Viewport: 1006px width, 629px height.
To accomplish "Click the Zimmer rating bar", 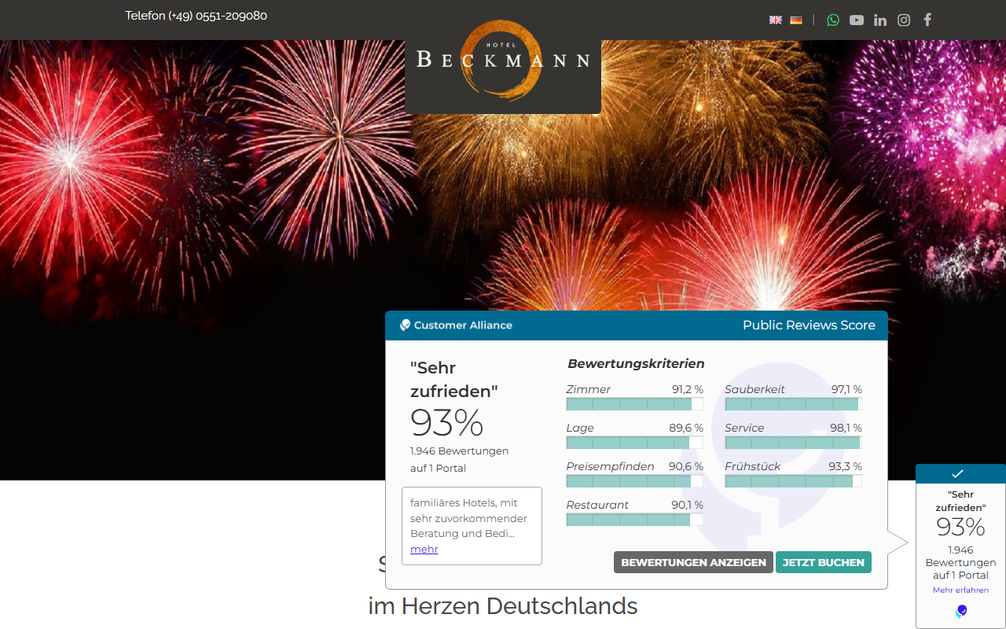I will 634,404.
